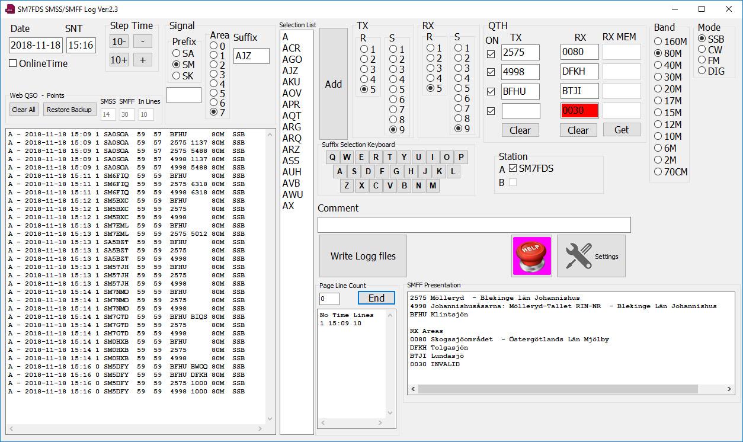Select the CW mode radio button
The image size is (743, 442).
702,50
